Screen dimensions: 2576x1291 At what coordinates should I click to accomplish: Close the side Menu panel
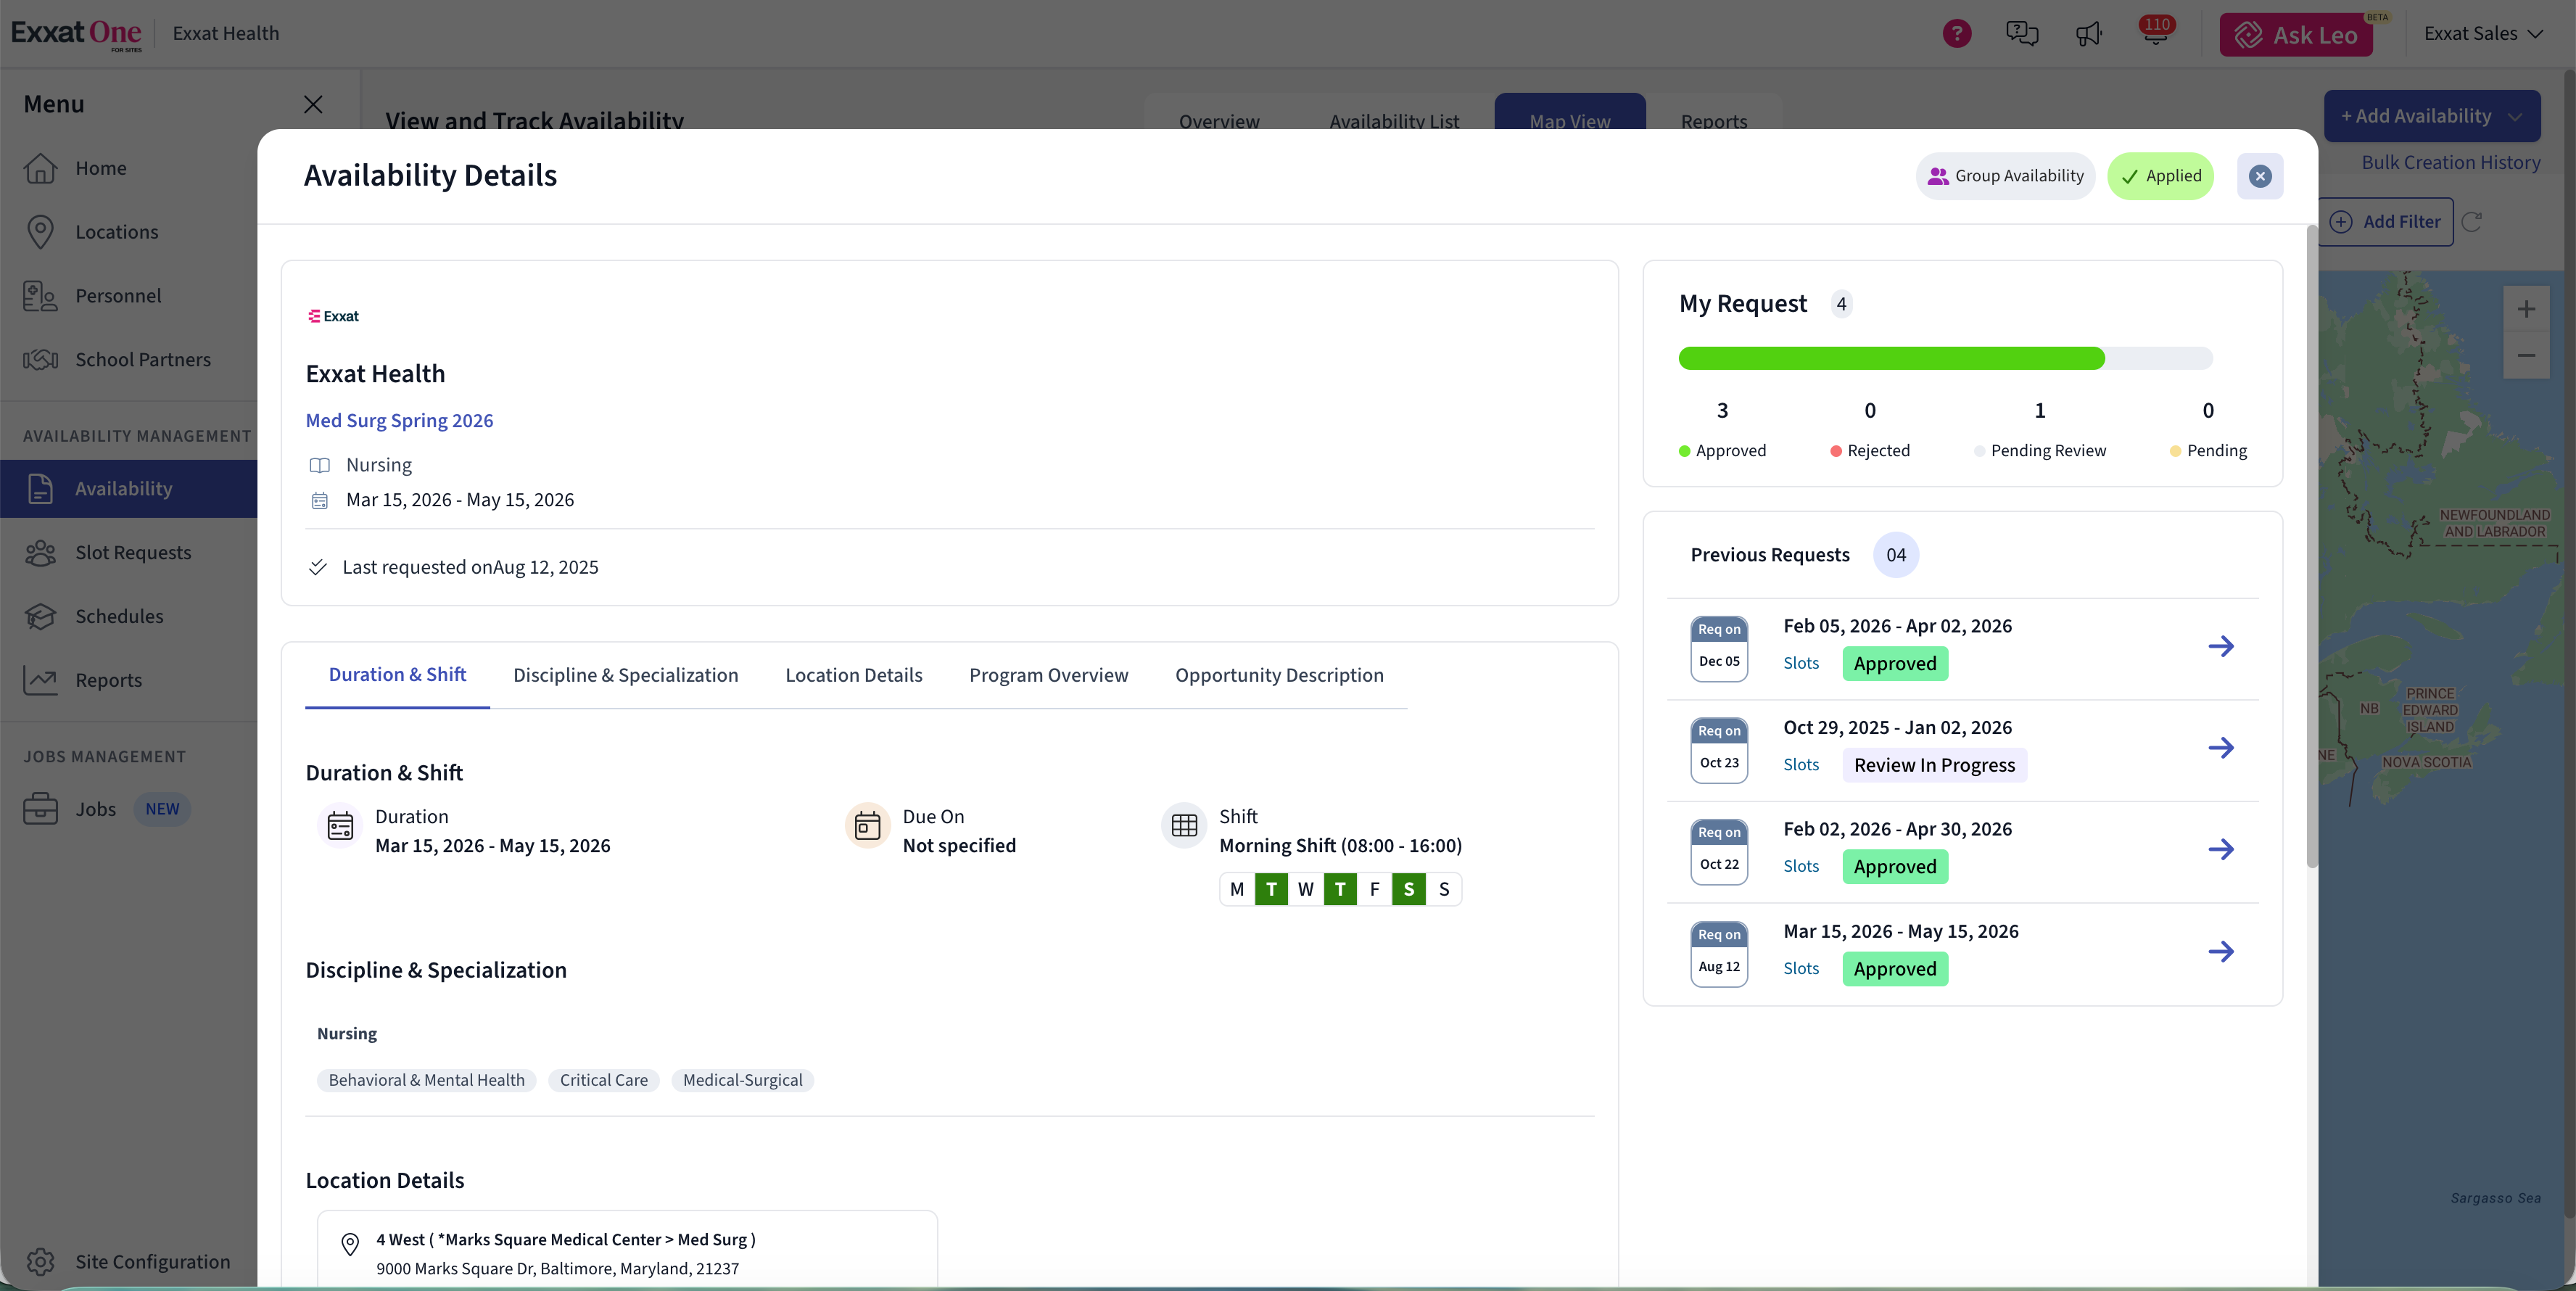(x=313, y=104)
